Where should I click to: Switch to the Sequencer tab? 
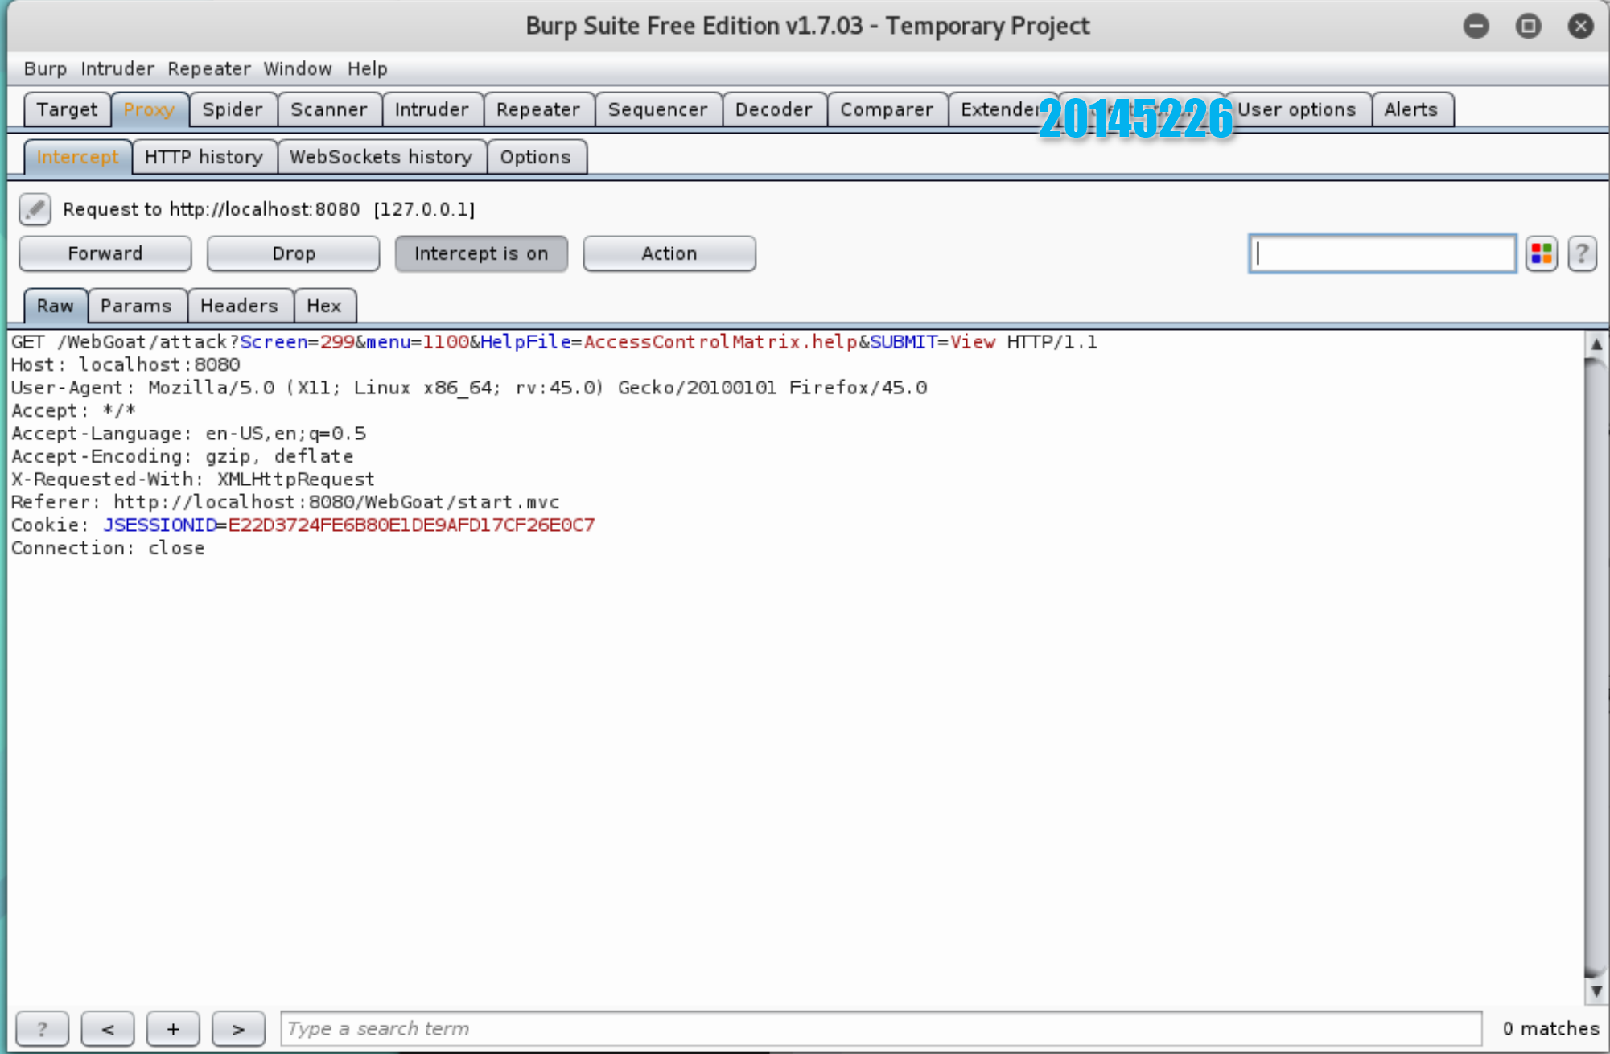click(x=657, y=109)
